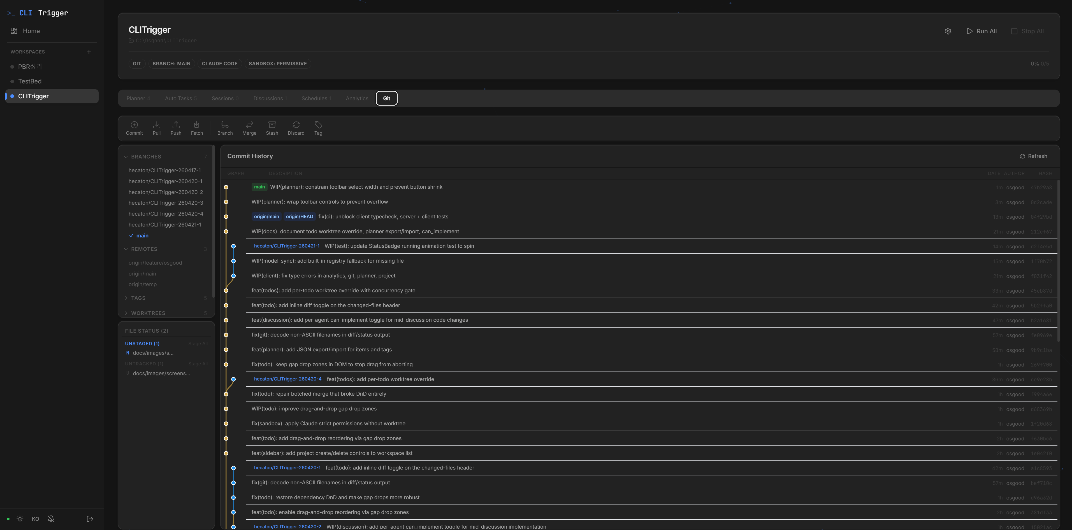Click the Fetch toolbar icon
Screen dimensions: 1072x530
[197, 128]
